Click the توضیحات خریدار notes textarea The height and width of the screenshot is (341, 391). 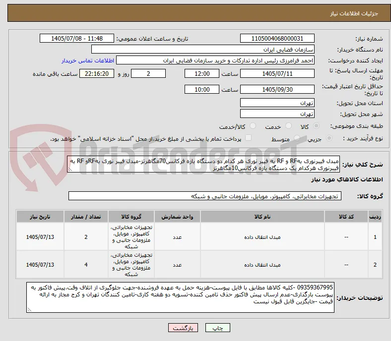click(180, 297)
